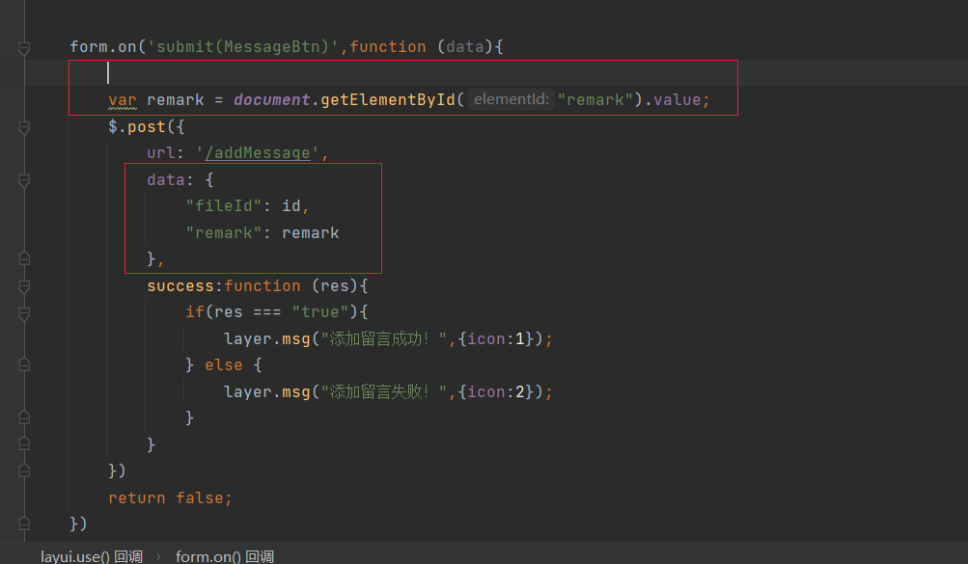This screenshot has width=968, height=564.
Task: Open the form.on() 回调 breadcrumb
Action: click(x=225, y=556)
